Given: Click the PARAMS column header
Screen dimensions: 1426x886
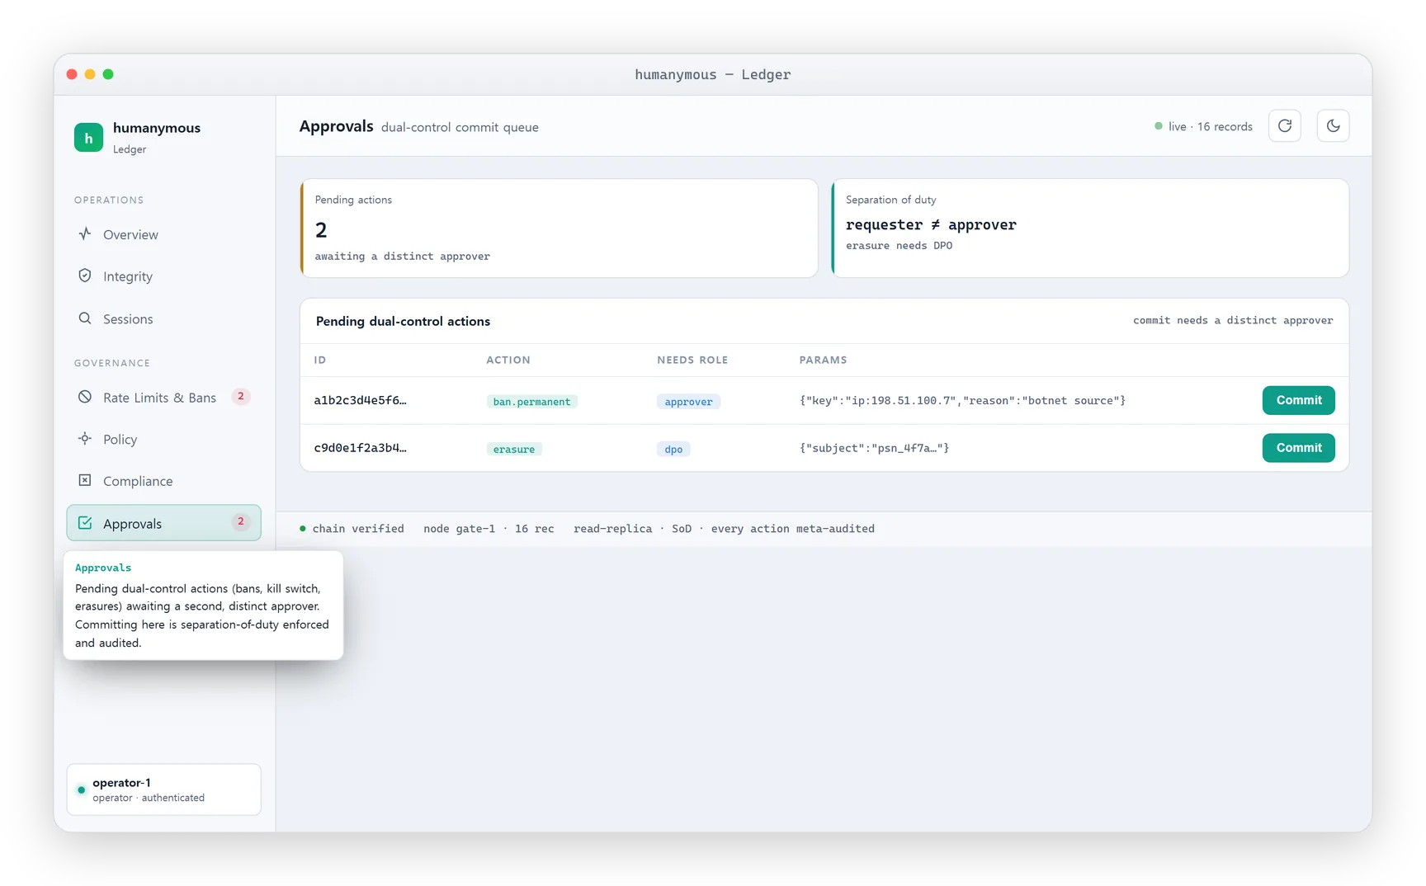Looking at the screenshot, I should pos(823,360).
